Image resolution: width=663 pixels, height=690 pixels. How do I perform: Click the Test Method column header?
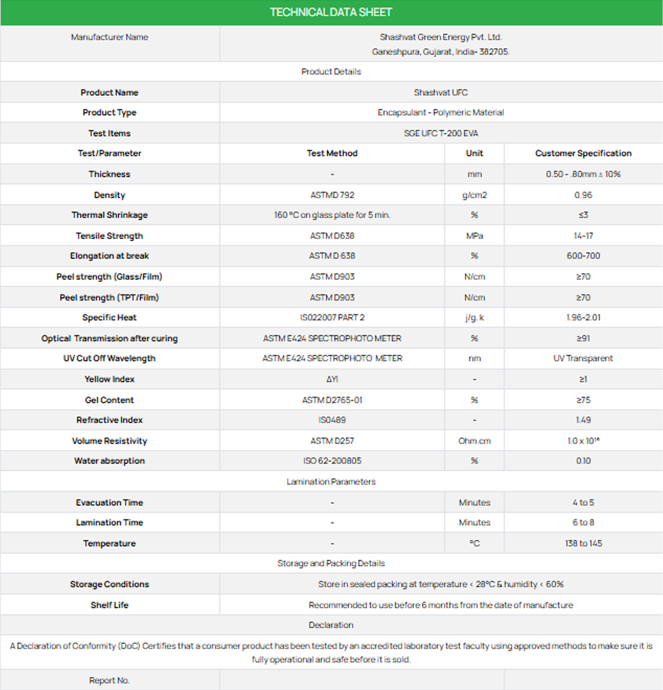click(332, 153)
